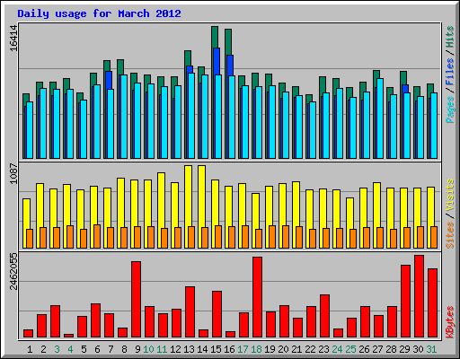Click day 3 label on x-axis
The width and height of the screenshot is (460, 359).
57,349
